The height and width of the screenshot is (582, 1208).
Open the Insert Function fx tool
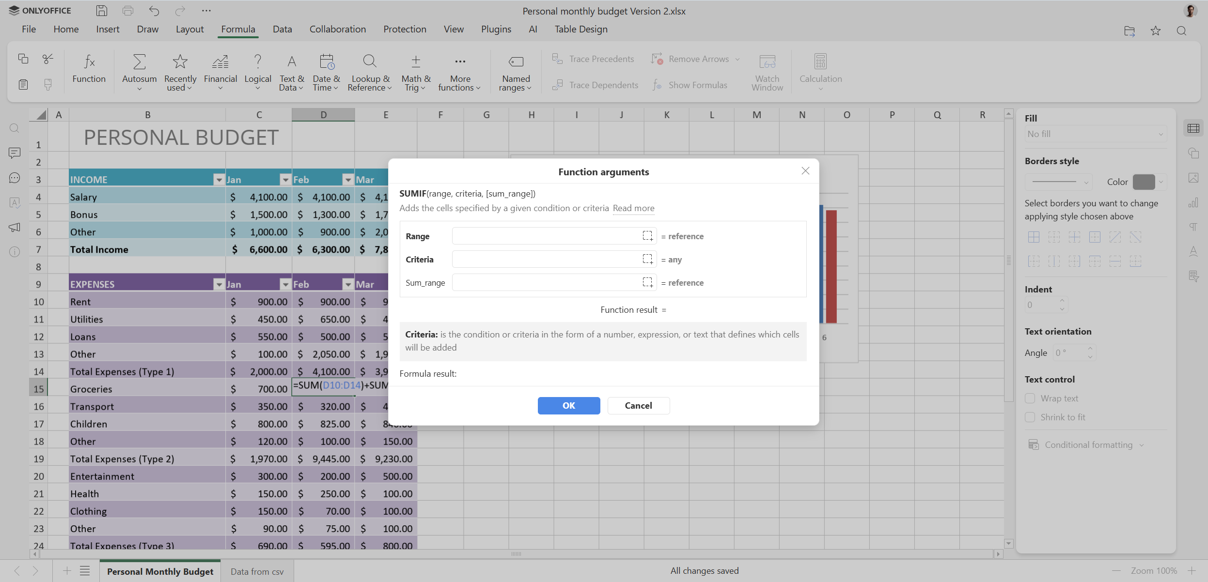[89, 61]
